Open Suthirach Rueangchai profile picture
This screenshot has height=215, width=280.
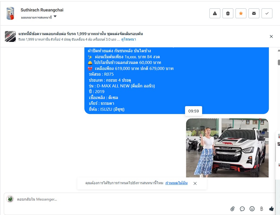tap(10, 13)
